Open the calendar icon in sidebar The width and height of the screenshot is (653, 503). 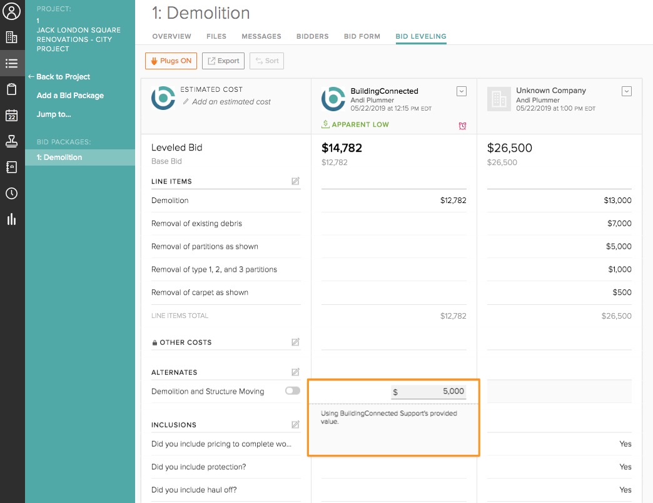12,116
